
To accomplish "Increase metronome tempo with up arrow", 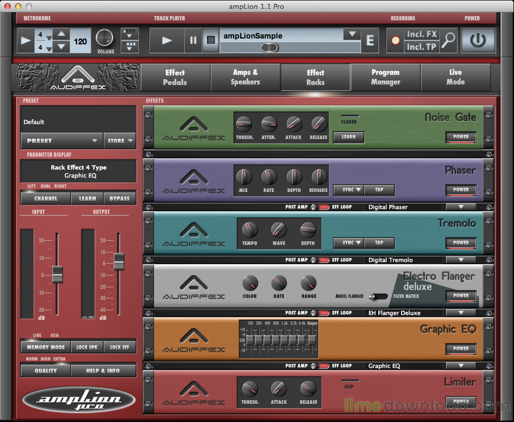I will (x=61, y=35).
